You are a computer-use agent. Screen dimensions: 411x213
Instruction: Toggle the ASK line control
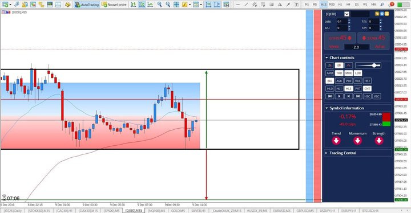pos(339,81)
